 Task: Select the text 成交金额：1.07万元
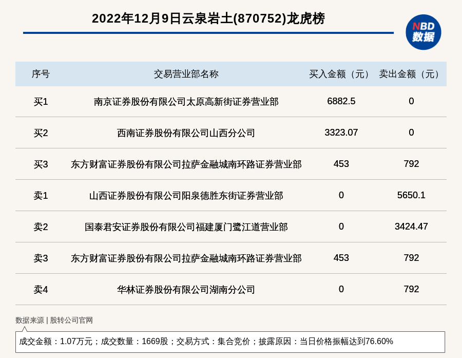[55, 342]
